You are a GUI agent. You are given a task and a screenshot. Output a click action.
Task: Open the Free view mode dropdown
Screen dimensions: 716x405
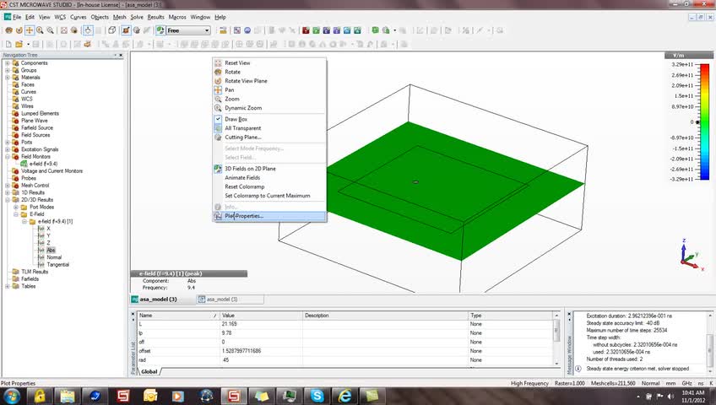188,30
